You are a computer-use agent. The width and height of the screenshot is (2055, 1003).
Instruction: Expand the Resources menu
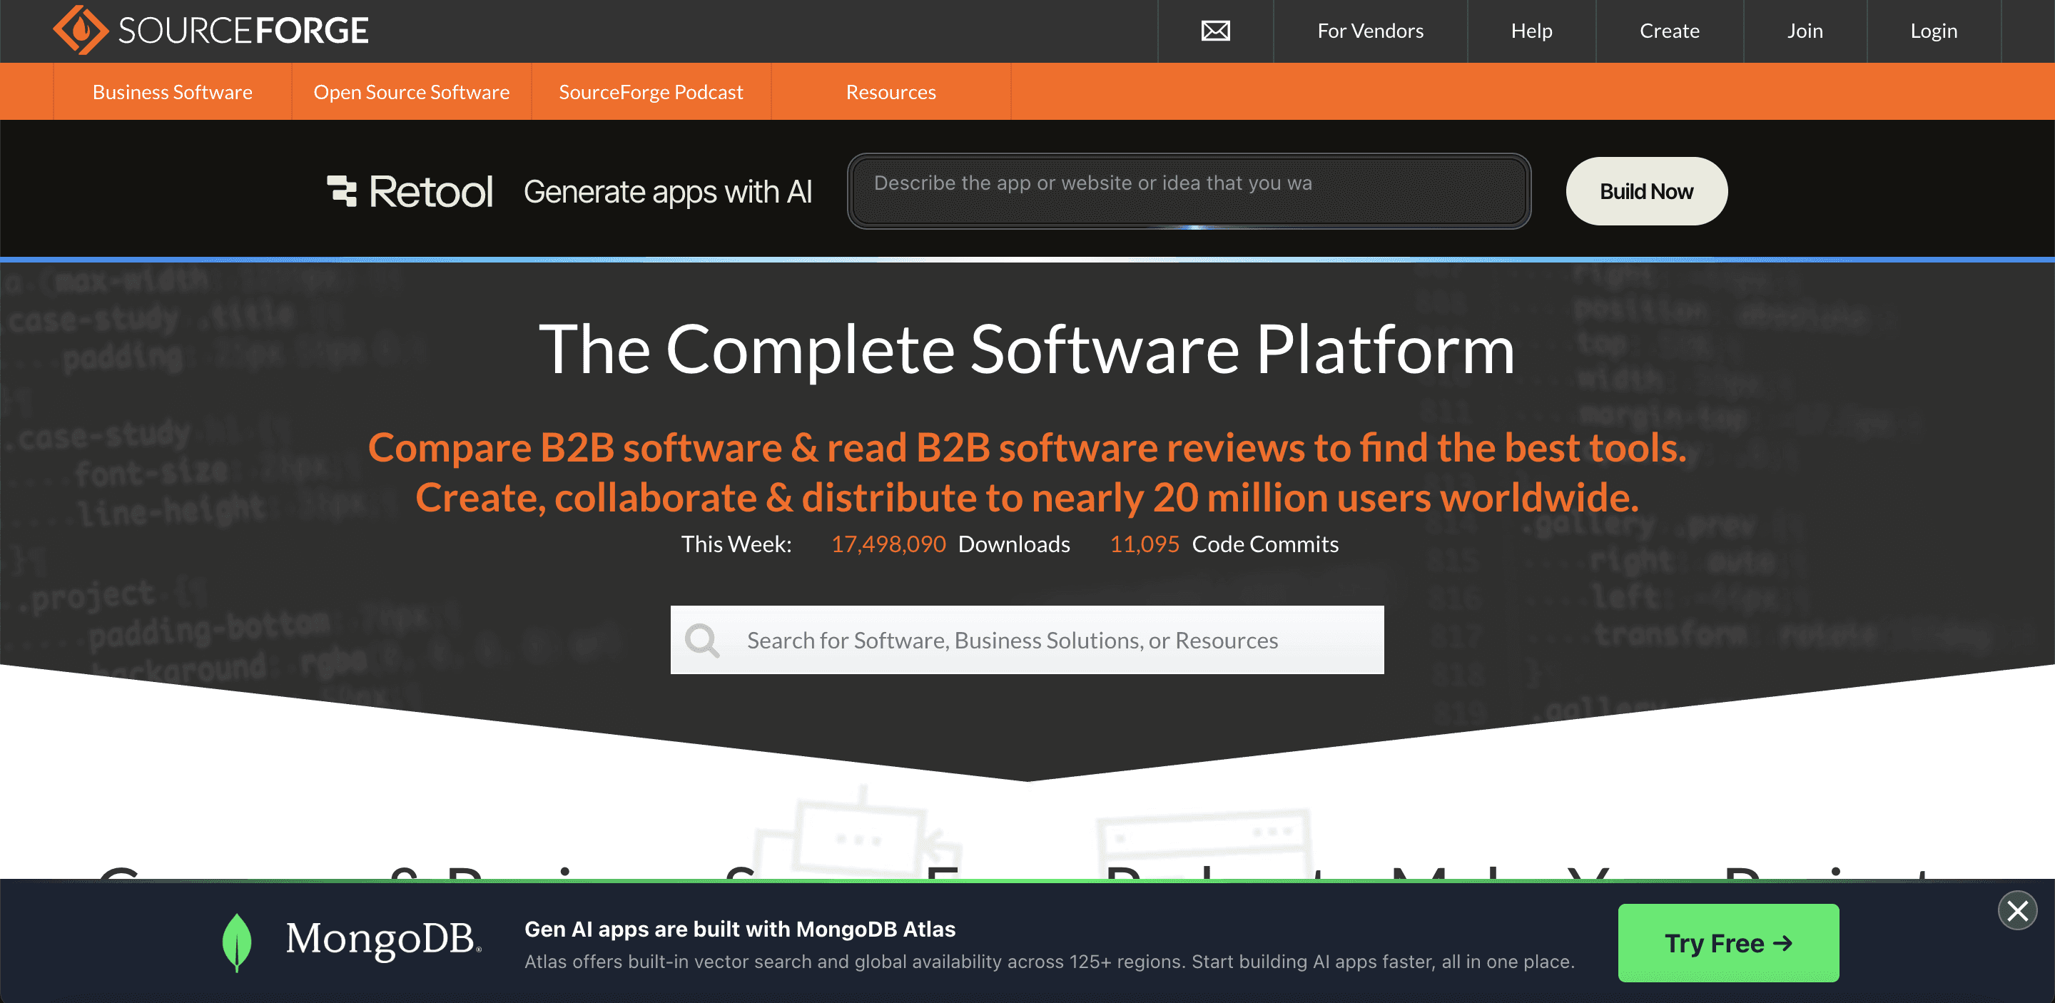tap(890, 93)
